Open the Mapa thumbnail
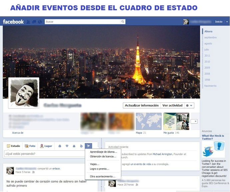The width and height of the screenshot is (230, 192). pyautogui.click(x=149, y=121)
